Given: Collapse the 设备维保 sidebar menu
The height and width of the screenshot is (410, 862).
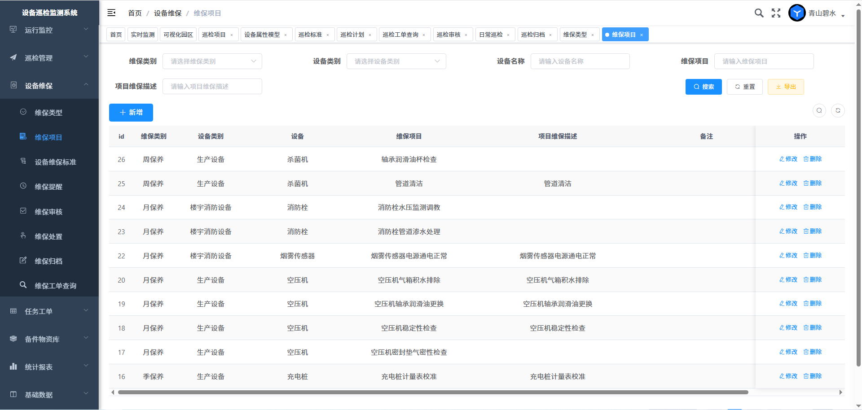Looking at the screenshot, I should 49,86.
